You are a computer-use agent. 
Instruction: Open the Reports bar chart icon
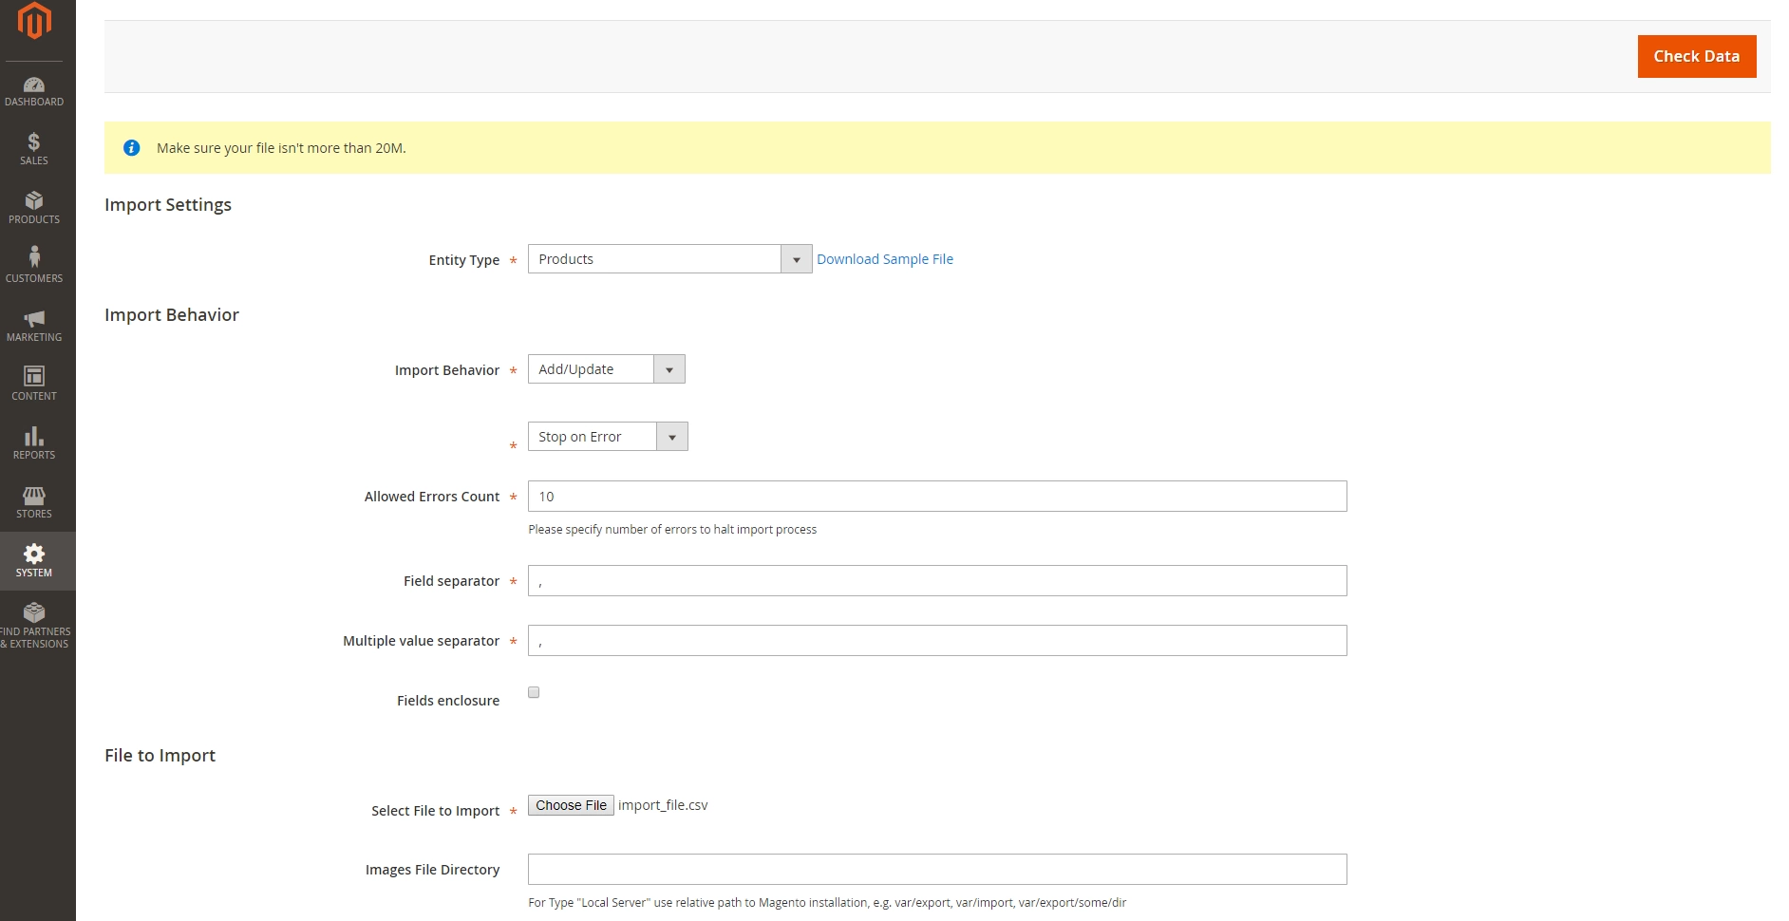34,436
